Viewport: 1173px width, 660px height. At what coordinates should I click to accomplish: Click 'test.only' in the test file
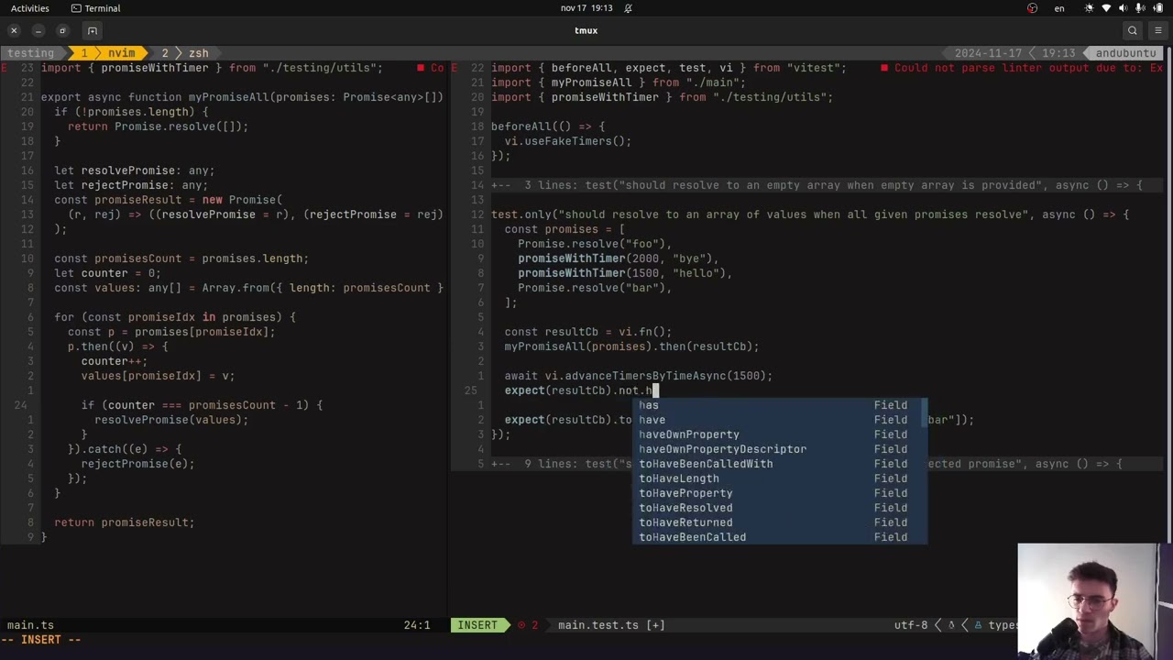521,214
